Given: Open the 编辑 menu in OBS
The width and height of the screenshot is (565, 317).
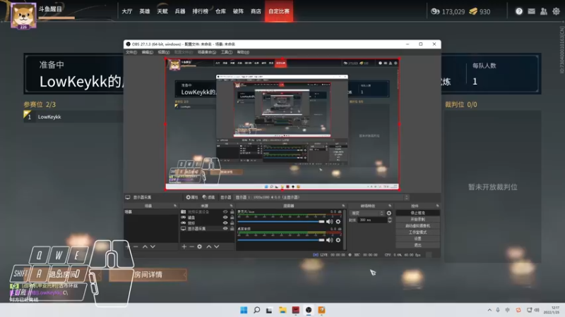Looking at the screenshot, I should pos(148,52).
